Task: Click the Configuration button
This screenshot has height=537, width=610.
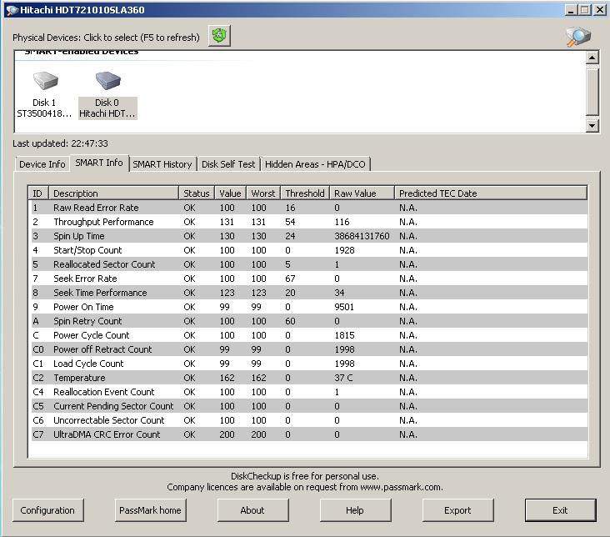Action: click(x=47, y=510)
